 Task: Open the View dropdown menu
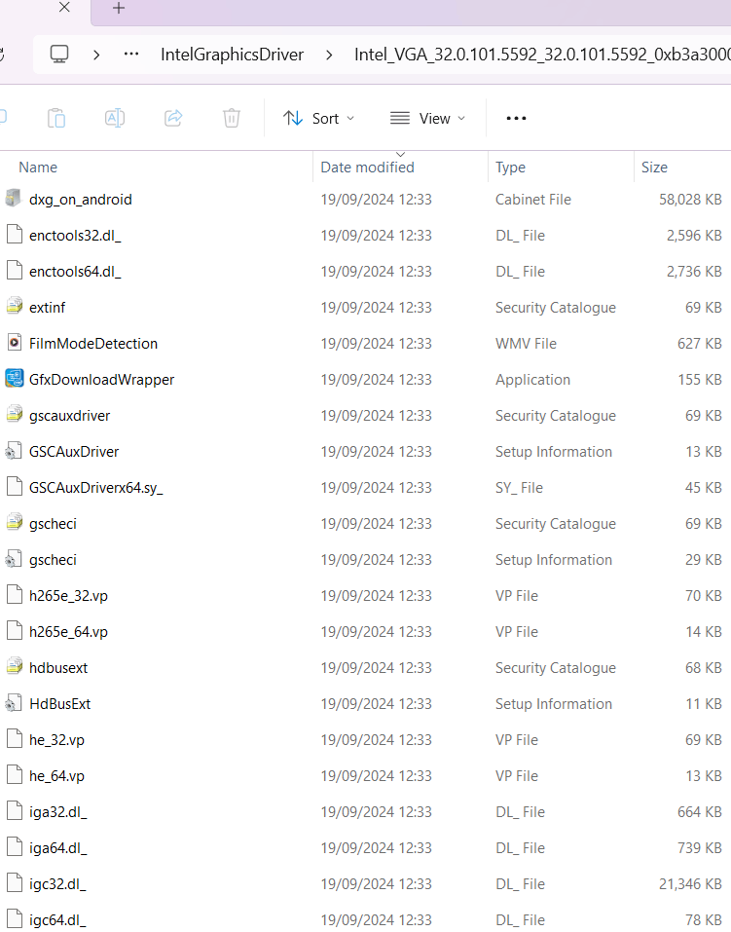click(427, 118)
